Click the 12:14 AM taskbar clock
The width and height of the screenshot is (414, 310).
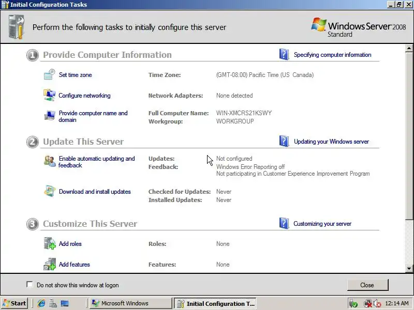(397, 303)
